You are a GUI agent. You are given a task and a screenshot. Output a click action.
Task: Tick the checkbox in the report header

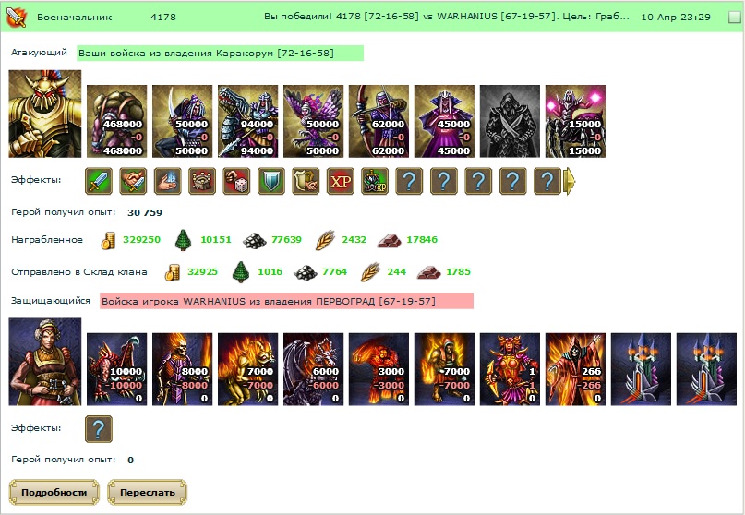click(734, 18)
